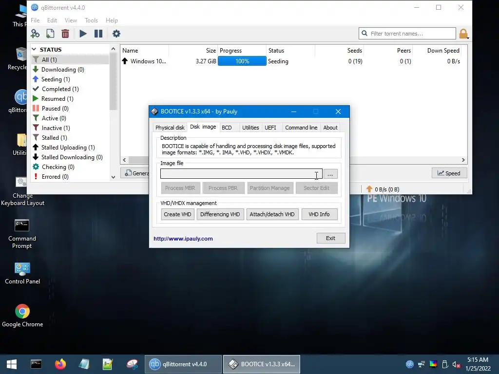
Task: Click the torrent list scroll right arrow
Action: click(x=463, y=160)
